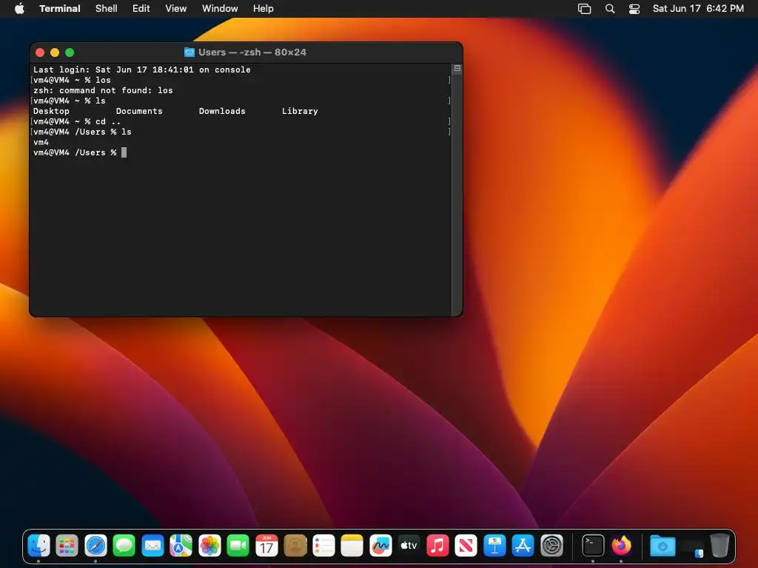Open the Terminal application menu
The image size is (758, 568).
(x=60, y=8)
